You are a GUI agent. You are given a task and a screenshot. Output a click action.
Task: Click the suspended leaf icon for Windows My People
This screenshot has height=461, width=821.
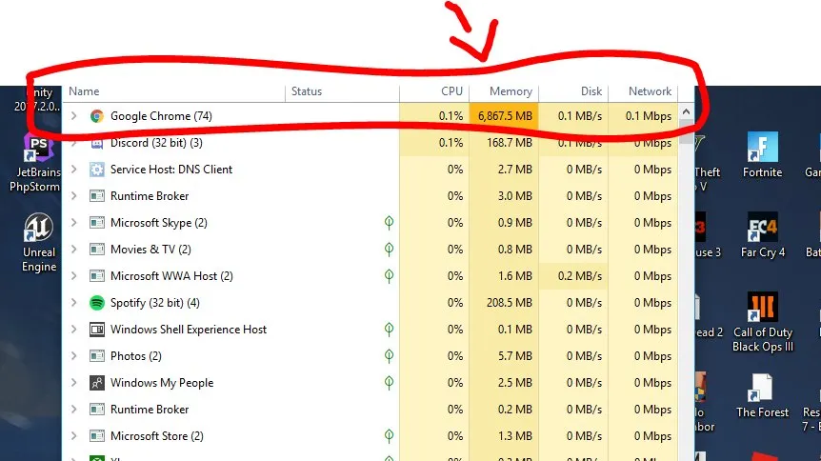(389, 383)
